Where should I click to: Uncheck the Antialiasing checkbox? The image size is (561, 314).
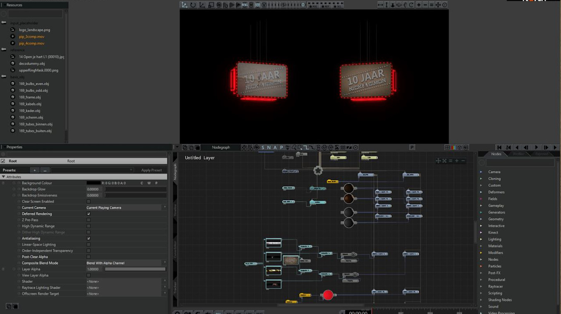pos(89,239)
